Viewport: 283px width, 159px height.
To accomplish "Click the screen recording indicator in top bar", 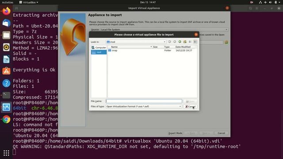I will point(252,2).
